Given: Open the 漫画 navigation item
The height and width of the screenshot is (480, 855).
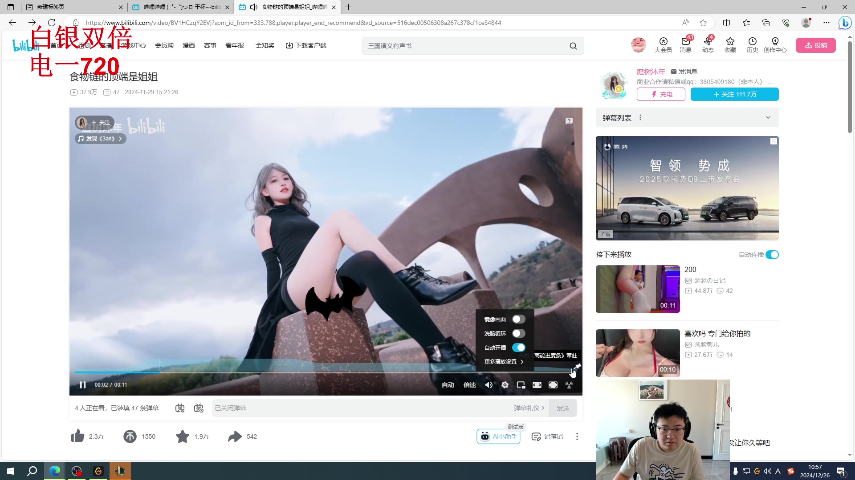Looking at the screenshot, I should tap(189, 45).
